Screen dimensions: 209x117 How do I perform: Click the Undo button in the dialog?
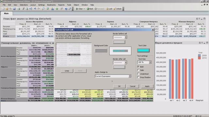[x=67, y=71]
